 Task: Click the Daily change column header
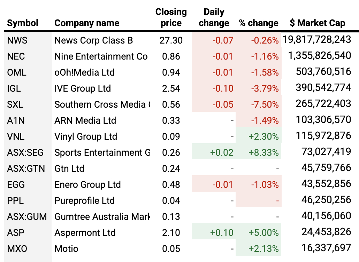click(214, 18)
